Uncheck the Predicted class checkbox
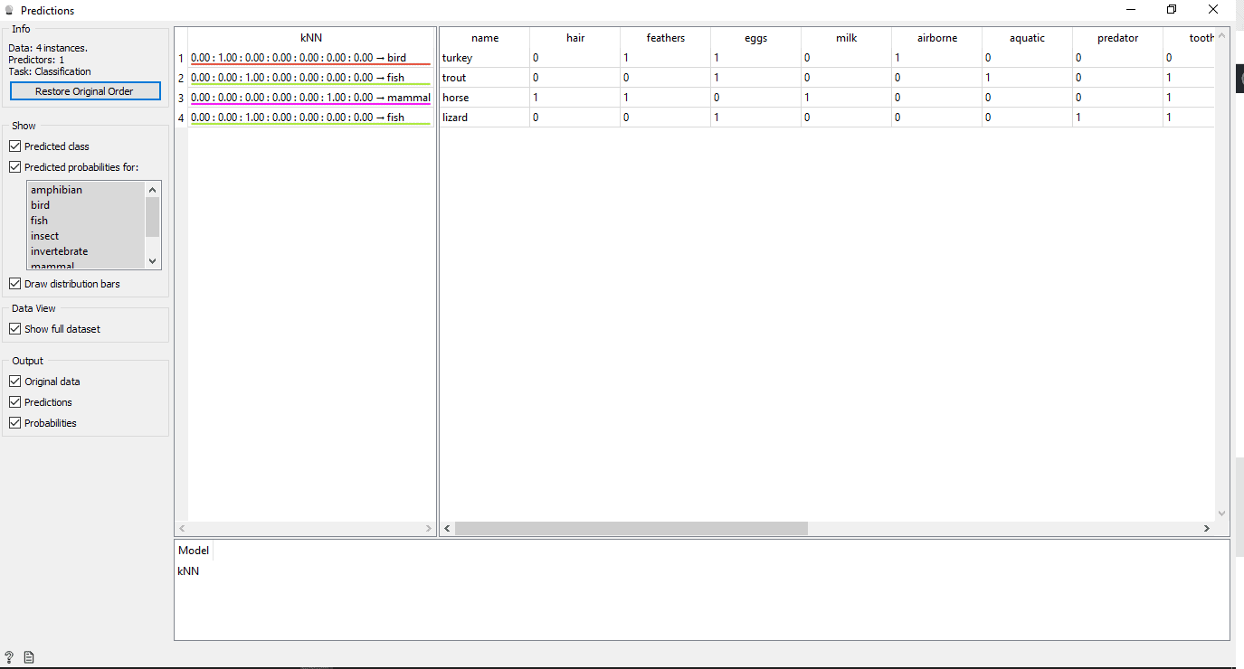Screen dimensions: 1244x669 15,146
